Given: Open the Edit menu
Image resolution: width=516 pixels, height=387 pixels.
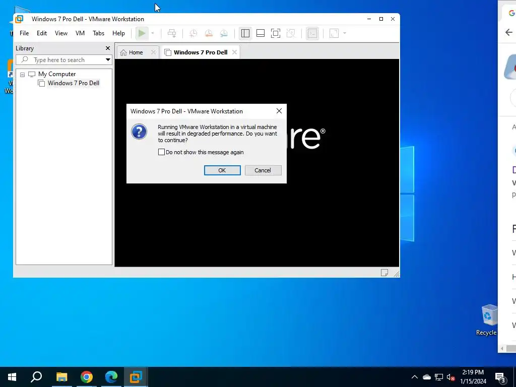Looking at the screenshot, I should (x=42, y=33).
